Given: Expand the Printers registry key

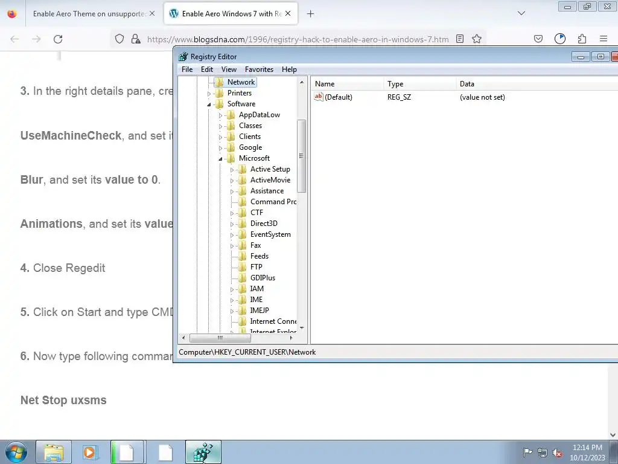Looking at the screenshot, I should 209,94.
